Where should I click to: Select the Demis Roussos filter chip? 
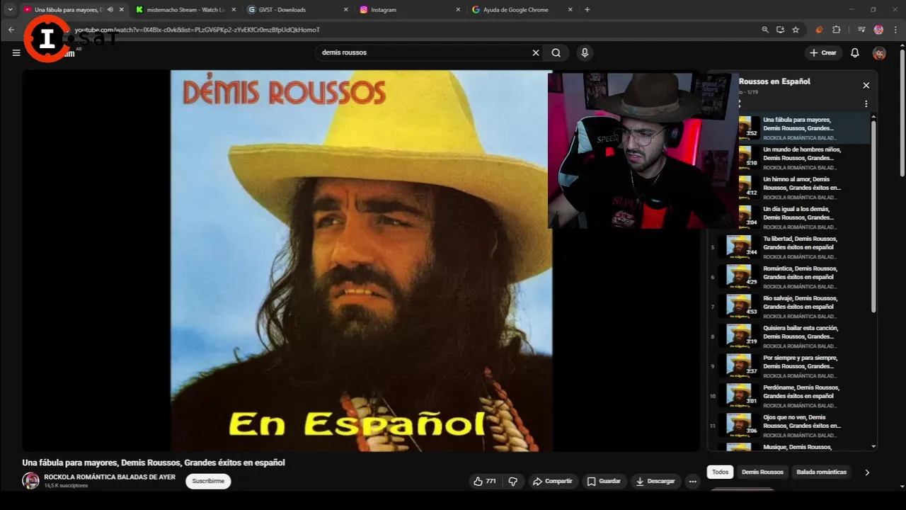pos(762,472)
